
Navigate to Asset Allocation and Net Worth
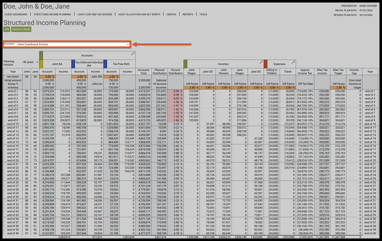pyautogui.click(x=139, y=14)
